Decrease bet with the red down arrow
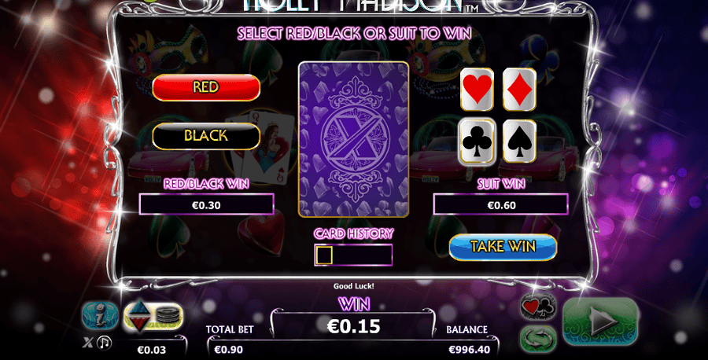708x360 pixels. (x=139, y=323)
